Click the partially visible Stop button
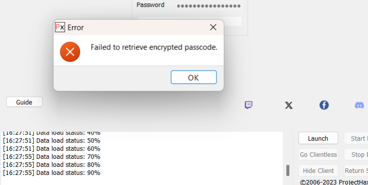The image size is (368, 185). [x=356, y=155]
